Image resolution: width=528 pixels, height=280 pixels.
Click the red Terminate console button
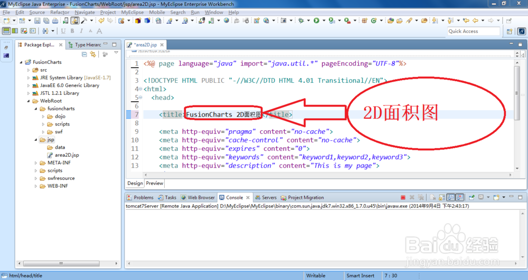coord(403,197)
